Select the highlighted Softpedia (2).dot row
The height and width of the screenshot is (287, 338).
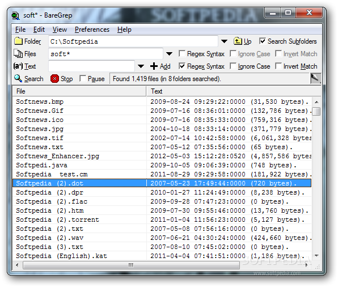pyautogui.click(x=162, y=183)
